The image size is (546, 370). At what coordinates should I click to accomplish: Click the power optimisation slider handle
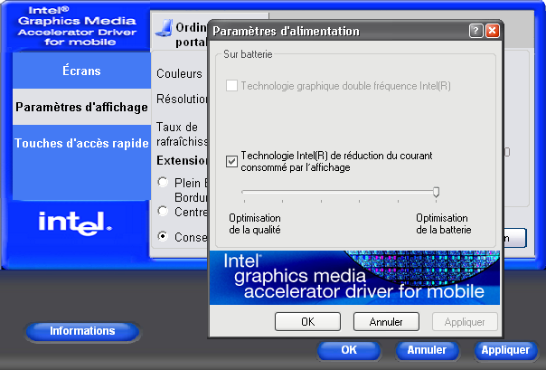tap(437, 192)
